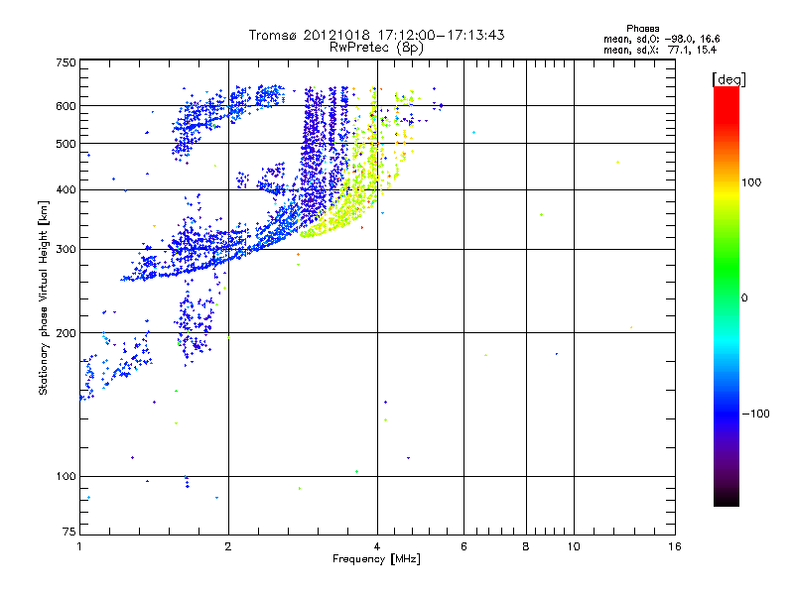
Task: Click y-axis tick label '300'
Action: coord(66,250)
